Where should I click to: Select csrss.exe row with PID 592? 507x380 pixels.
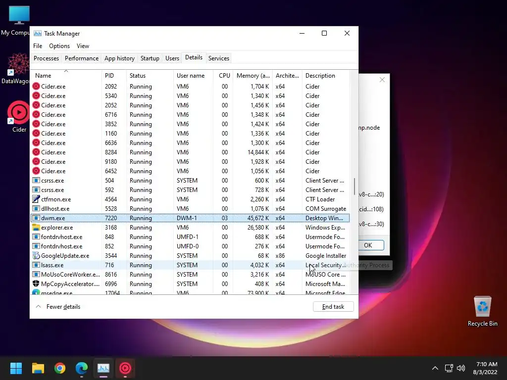(x=190, y=190)
